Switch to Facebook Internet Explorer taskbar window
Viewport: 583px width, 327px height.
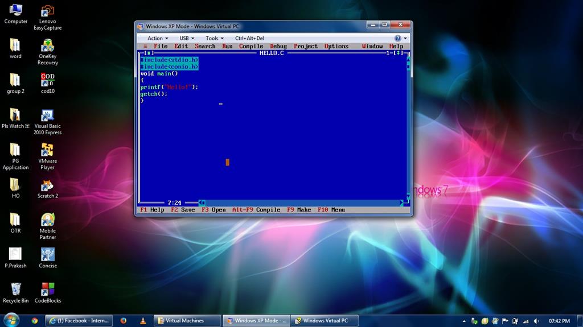coord(79,321)
